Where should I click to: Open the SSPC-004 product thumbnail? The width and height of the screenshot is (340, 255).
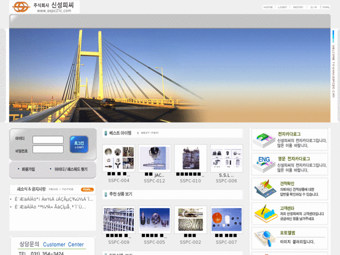click(119, 158)
